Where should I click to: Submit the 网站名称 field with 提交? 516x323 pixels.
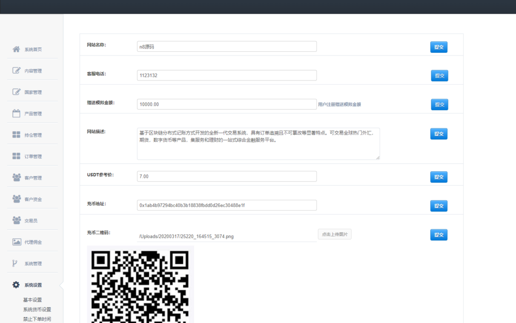coord(438,46)
